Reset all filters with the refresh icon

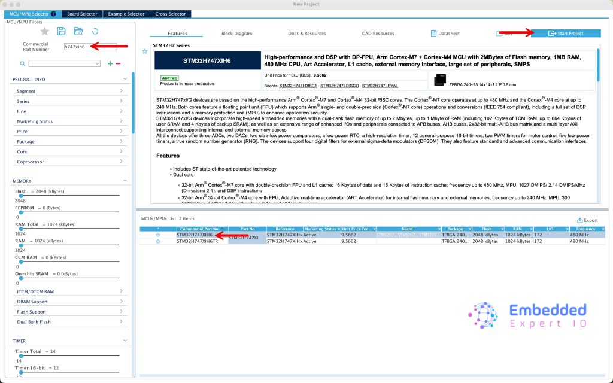(x=95, y=31)
